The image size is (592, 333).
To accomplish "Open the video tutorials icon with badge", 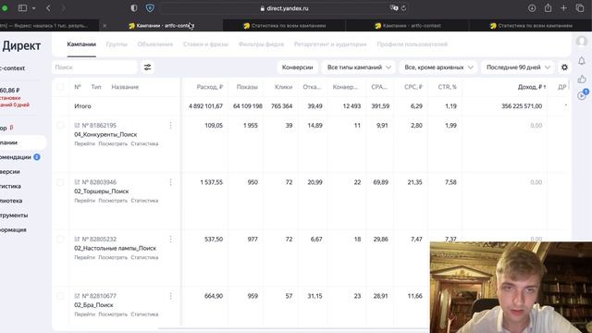I will point(582,95).
